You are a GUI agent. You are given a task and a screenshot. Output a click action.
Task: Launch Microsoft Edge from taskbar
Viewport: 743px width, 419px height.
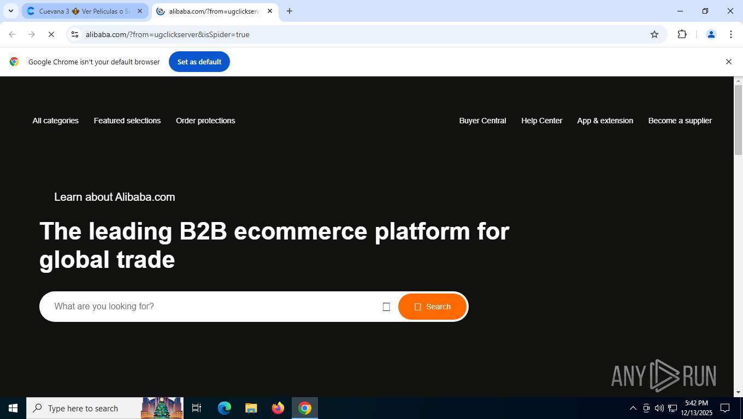225,408
